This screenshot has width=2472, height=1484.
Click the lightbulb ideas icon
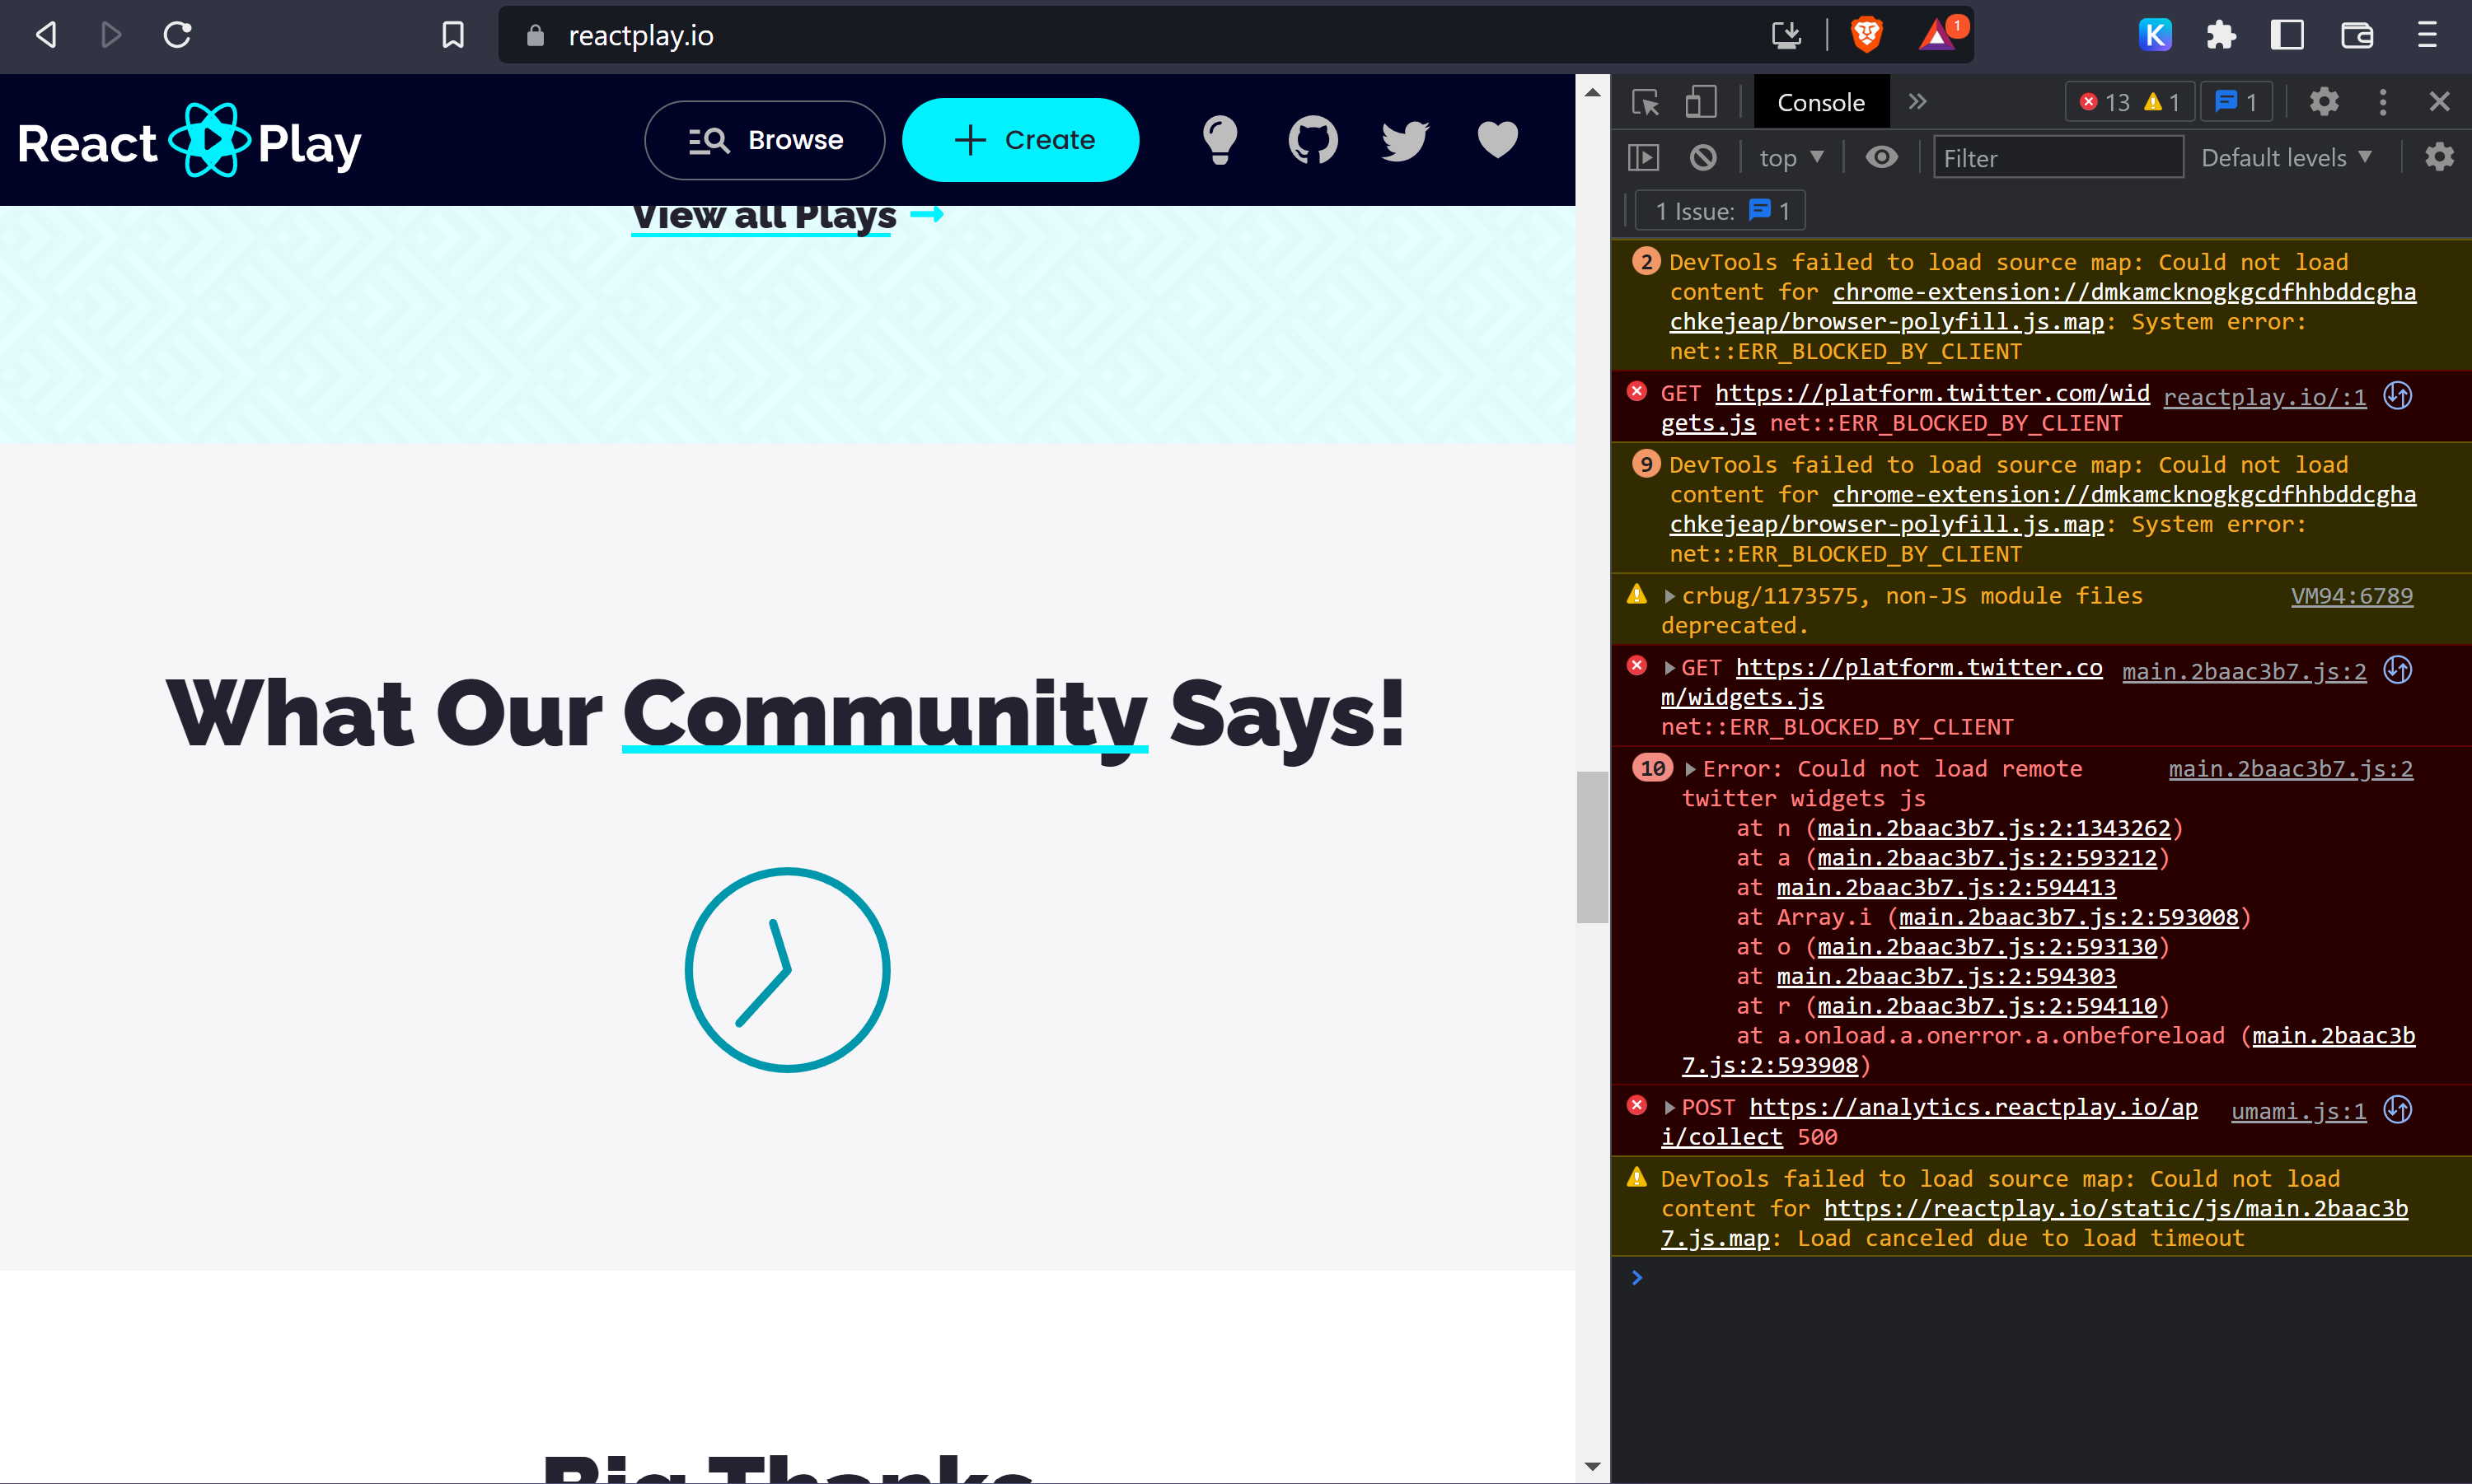[x=1220, y=140]
